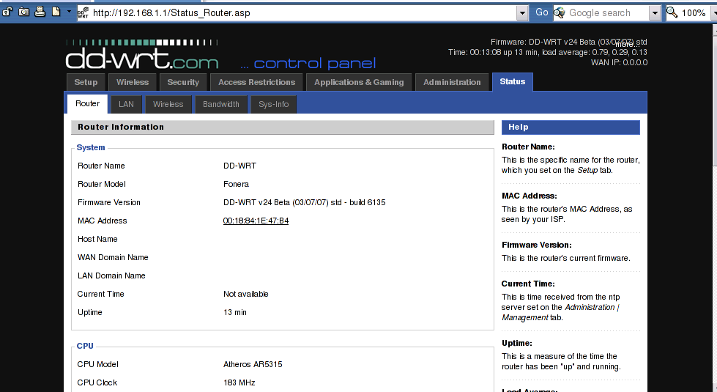Switch to the LAN sub-tab
Viewport: 717px width, 392px height.
coord(126,104)
